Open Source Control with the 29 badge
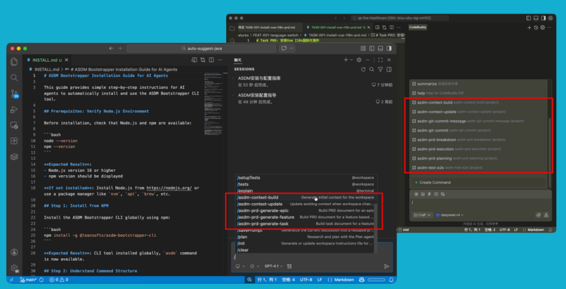 [x=15, y=94]
